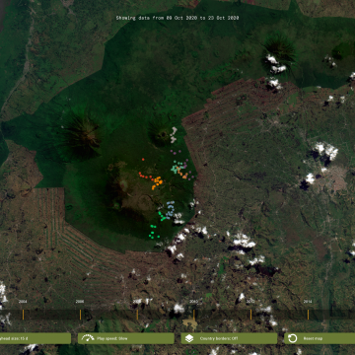Viewport: 355px width, 355px height.
Task: Toggle the Country borders: Off button
Action: 229,338
